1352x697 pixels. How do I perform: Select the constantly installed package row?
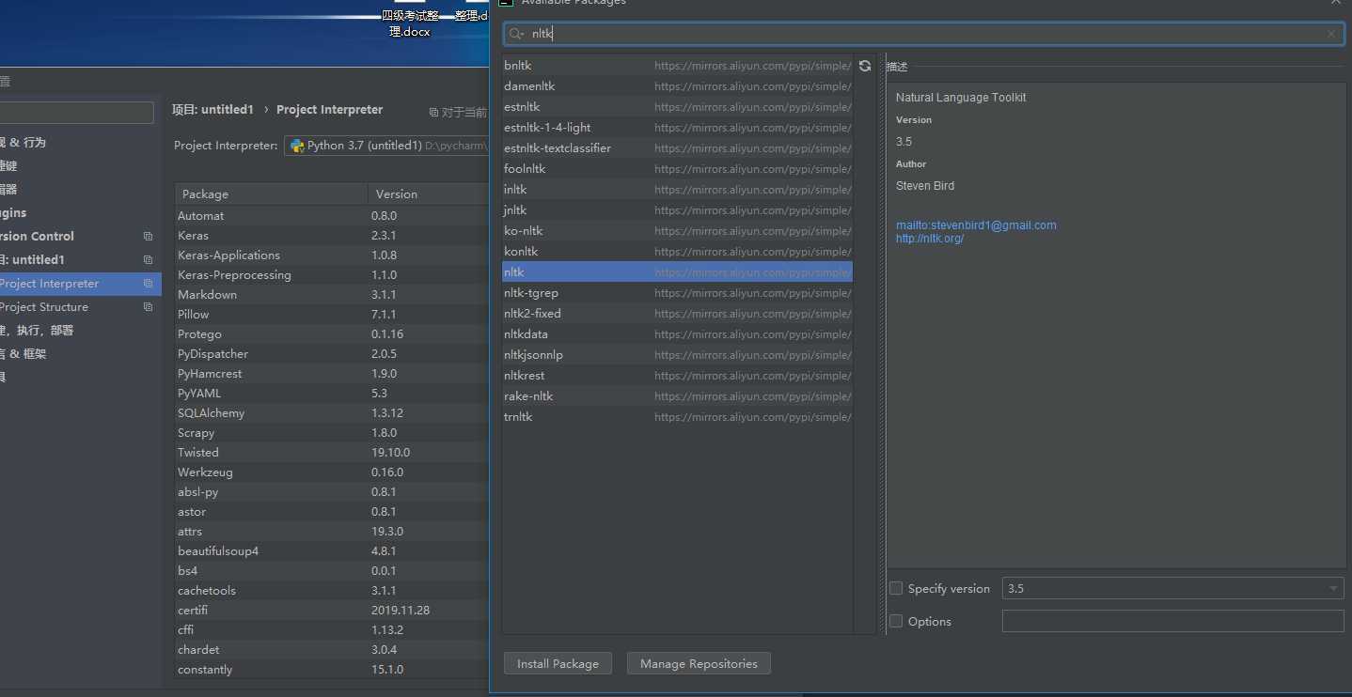tap(332, 670)
